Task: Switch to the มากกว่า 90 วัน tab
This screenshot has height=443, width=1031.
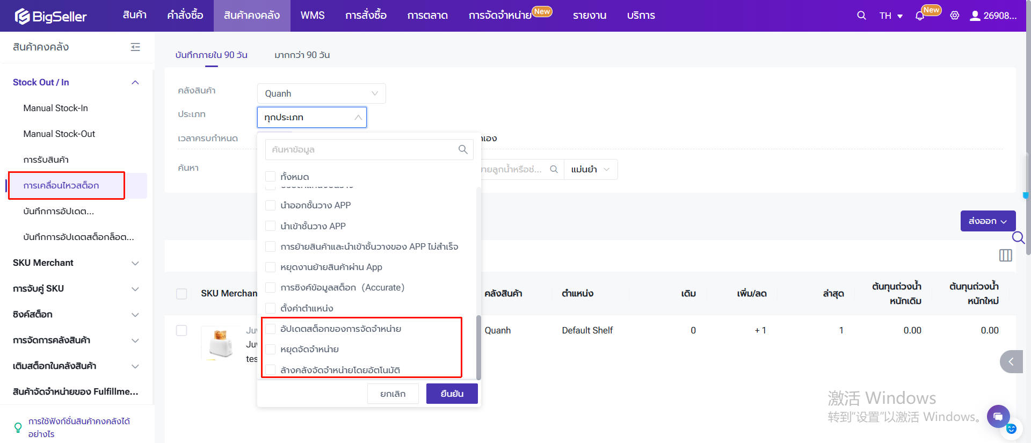Action: (x=302, y=55)
